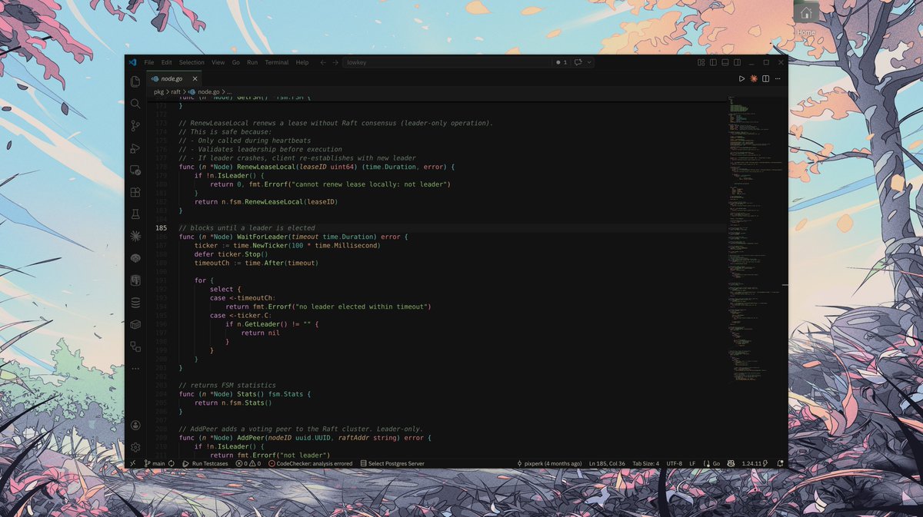The image size is (923, 517).
Task: Select the node.go editor tab
Action: pos(175,78)
